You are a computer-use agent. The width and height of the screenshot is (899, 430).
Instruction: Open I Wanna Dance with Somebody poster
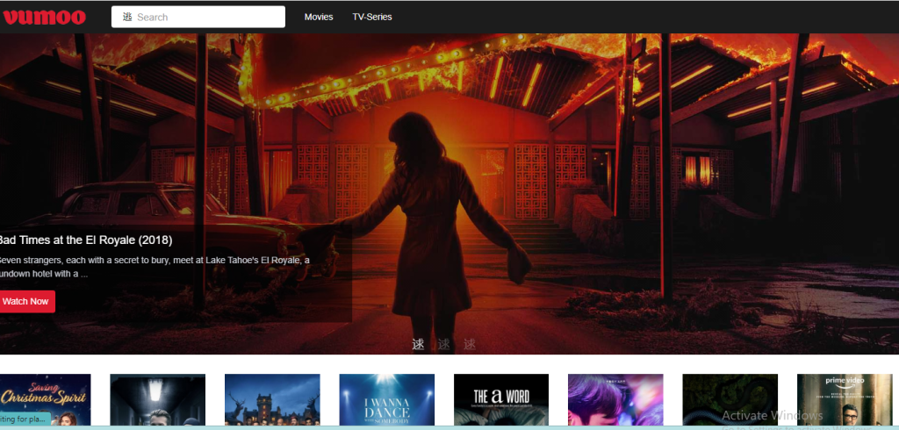coord(387,399)
